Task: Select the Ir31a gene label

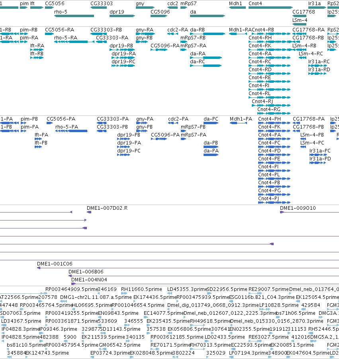Action: (x=314, y=4)
